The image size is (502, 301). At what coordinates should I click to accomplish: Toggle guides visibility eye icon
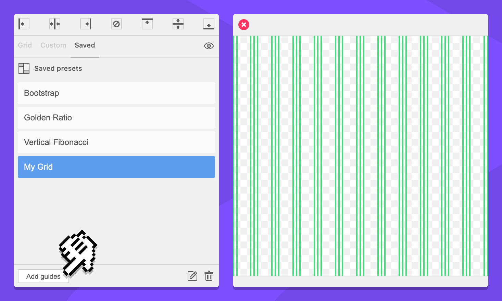pos(209,46)
